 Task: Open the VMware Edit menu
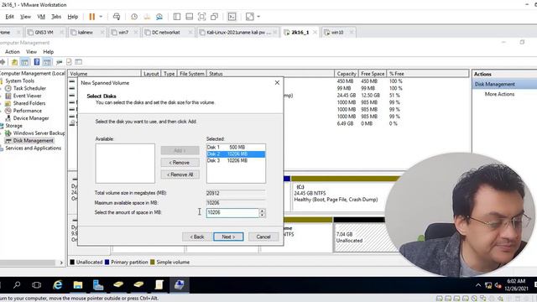coord(9,17)
